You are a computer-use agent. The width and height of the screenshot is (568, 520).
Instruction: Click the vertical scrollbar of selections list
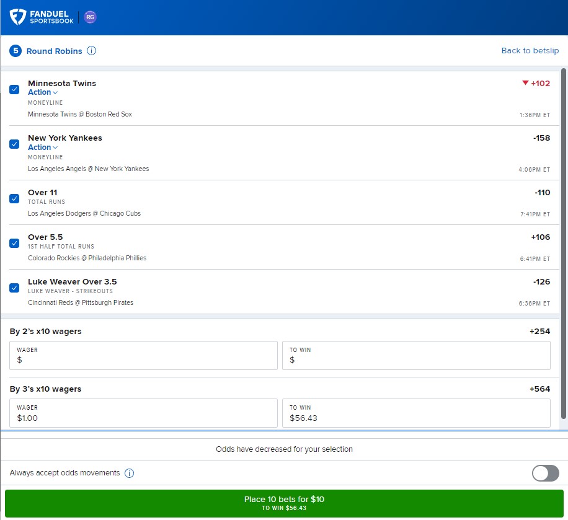(x=563, y=244)
